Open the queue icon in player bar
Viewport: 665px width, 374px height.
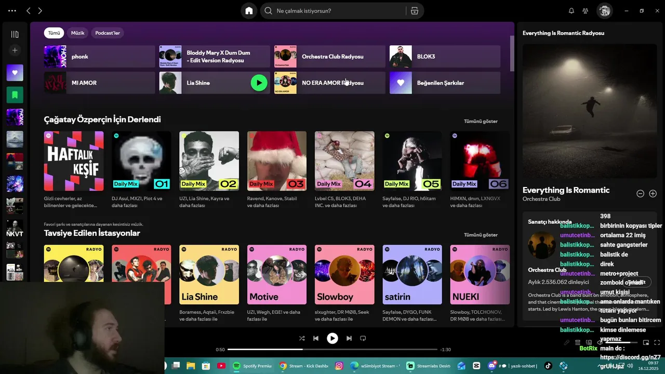pos(578,342)
